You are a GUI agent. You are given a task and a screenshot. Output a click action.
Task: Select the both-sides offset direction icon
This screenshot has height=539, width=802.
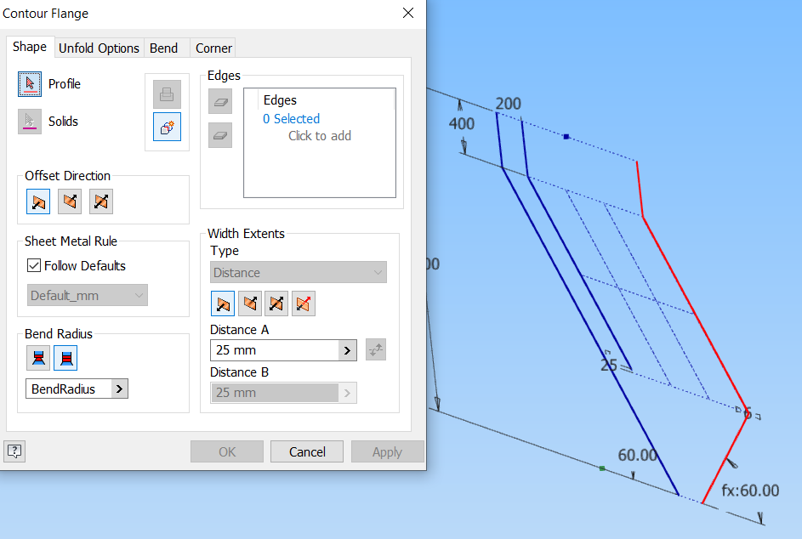(x=100, y=201)
